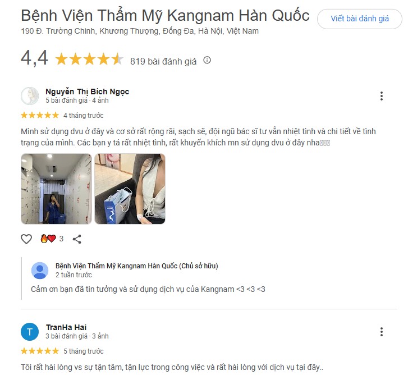Open Nguyễn Thị Bích Ngọc's profile avatar
Image resolution: width=408 pixels, height=375 pixels.
(30, 96)
